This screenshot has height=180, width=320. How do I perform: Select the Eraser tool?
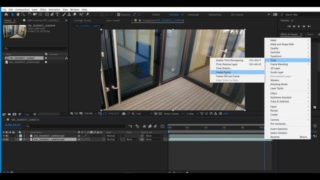(x=74, y=14)
